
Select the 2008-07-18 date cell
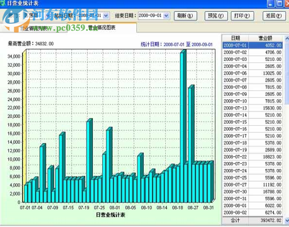(235, 143)
